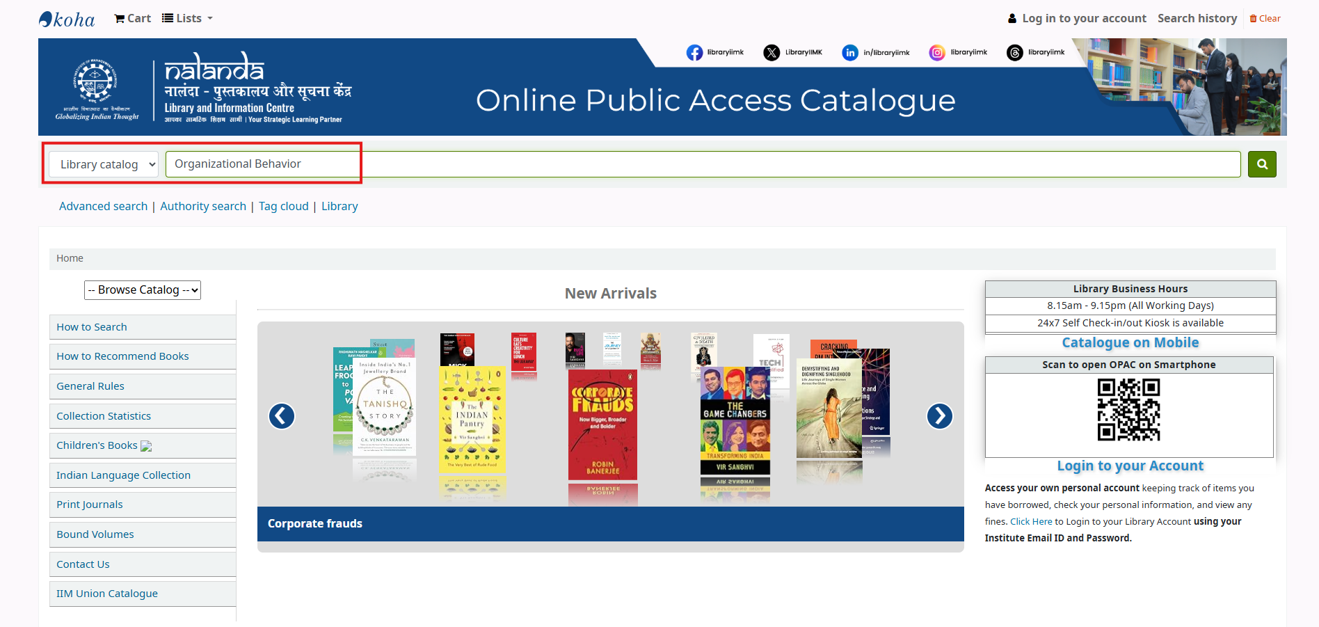Expand the Browse Catalog dropdown
This screenshot has width=1319, height=627.
(143, 290)
